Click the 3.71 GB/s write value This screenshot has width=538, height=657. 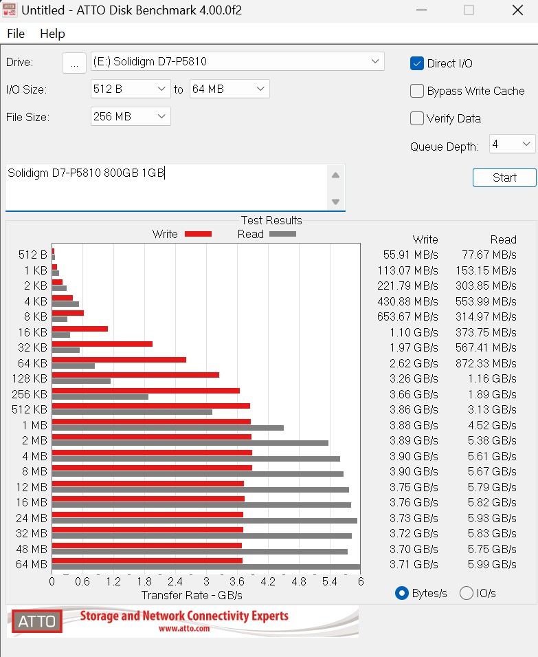coord(414,564)
